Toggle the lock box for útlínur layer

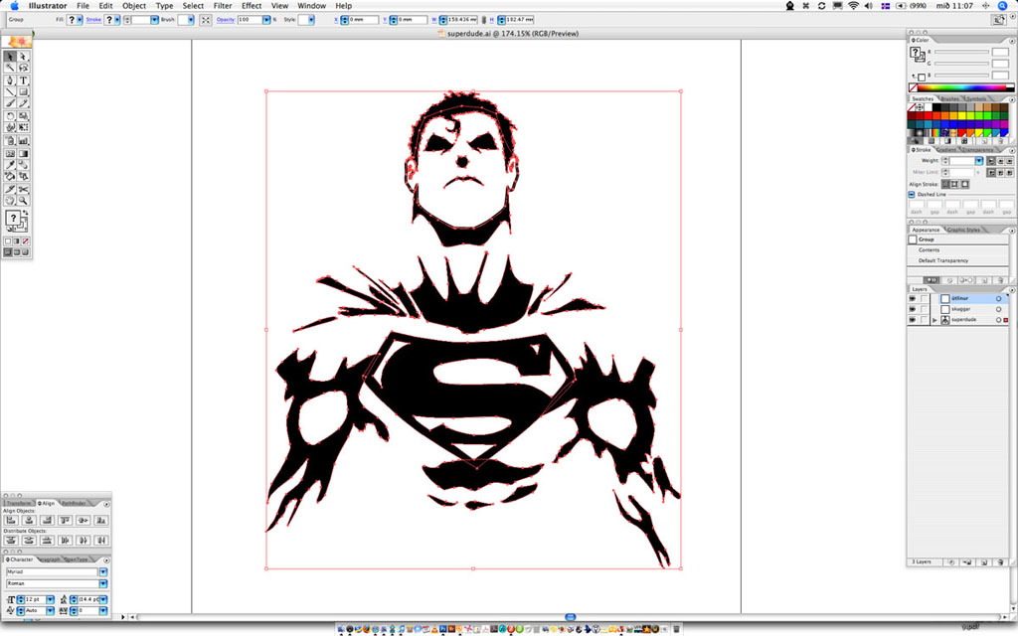[x=924, y=298]
